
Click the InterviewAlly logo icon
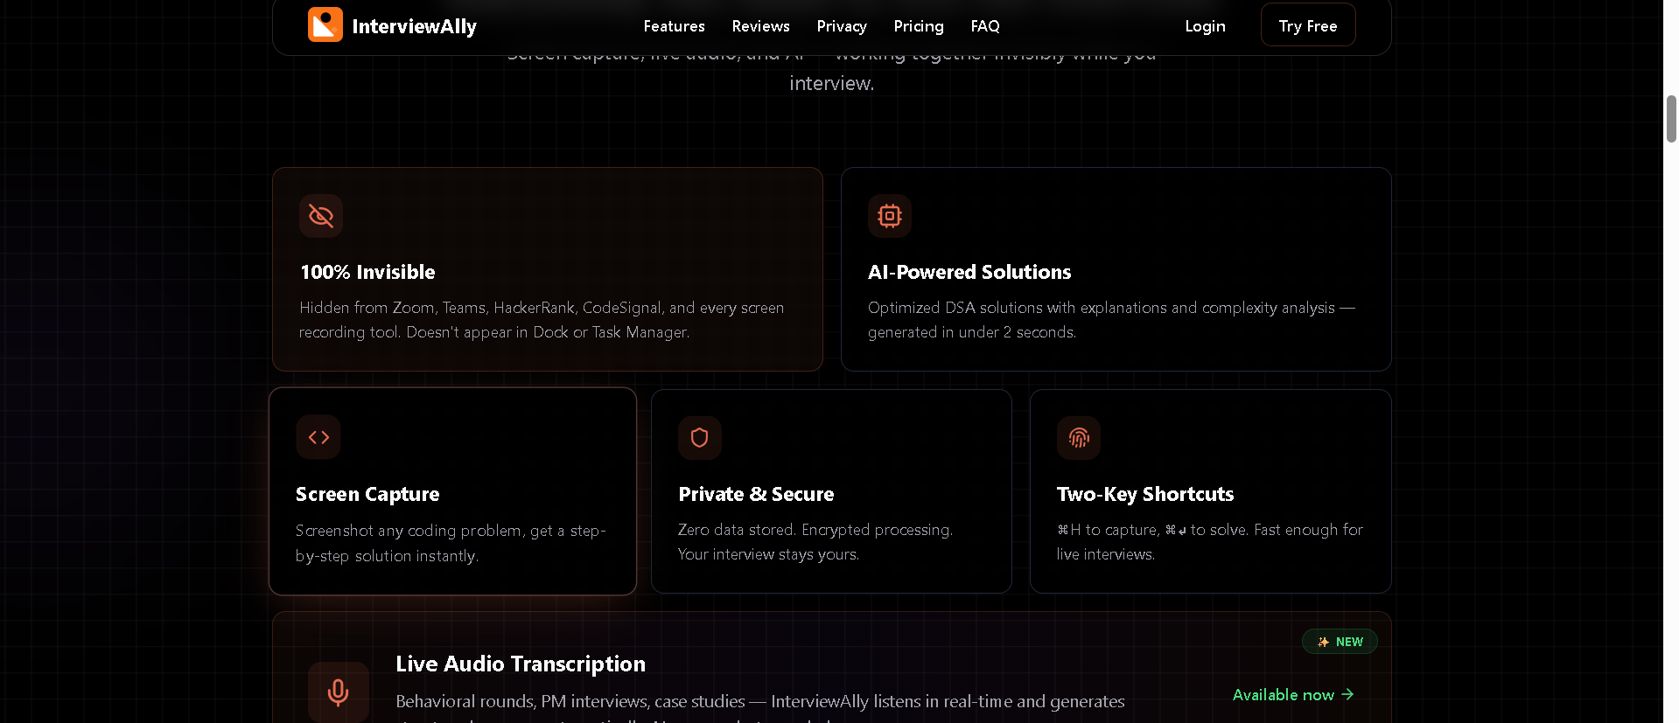(x=325, y=24)
